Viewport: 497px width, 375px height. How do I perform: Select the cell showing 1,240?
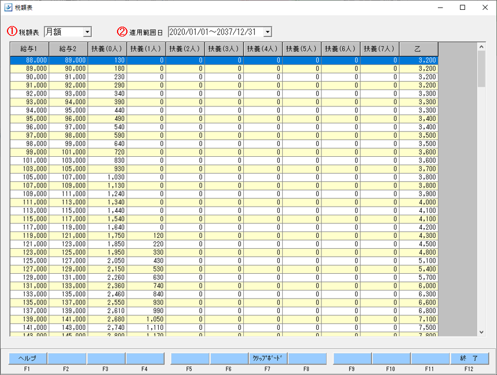click(107, 194)
